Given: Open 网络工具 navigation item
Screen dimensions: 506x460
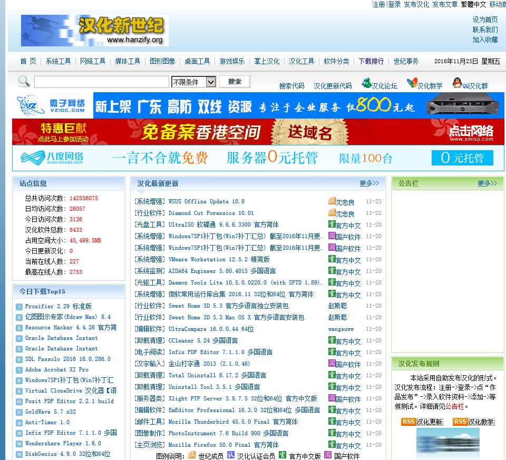Looking at the screenshot, I should click(93, 61).
